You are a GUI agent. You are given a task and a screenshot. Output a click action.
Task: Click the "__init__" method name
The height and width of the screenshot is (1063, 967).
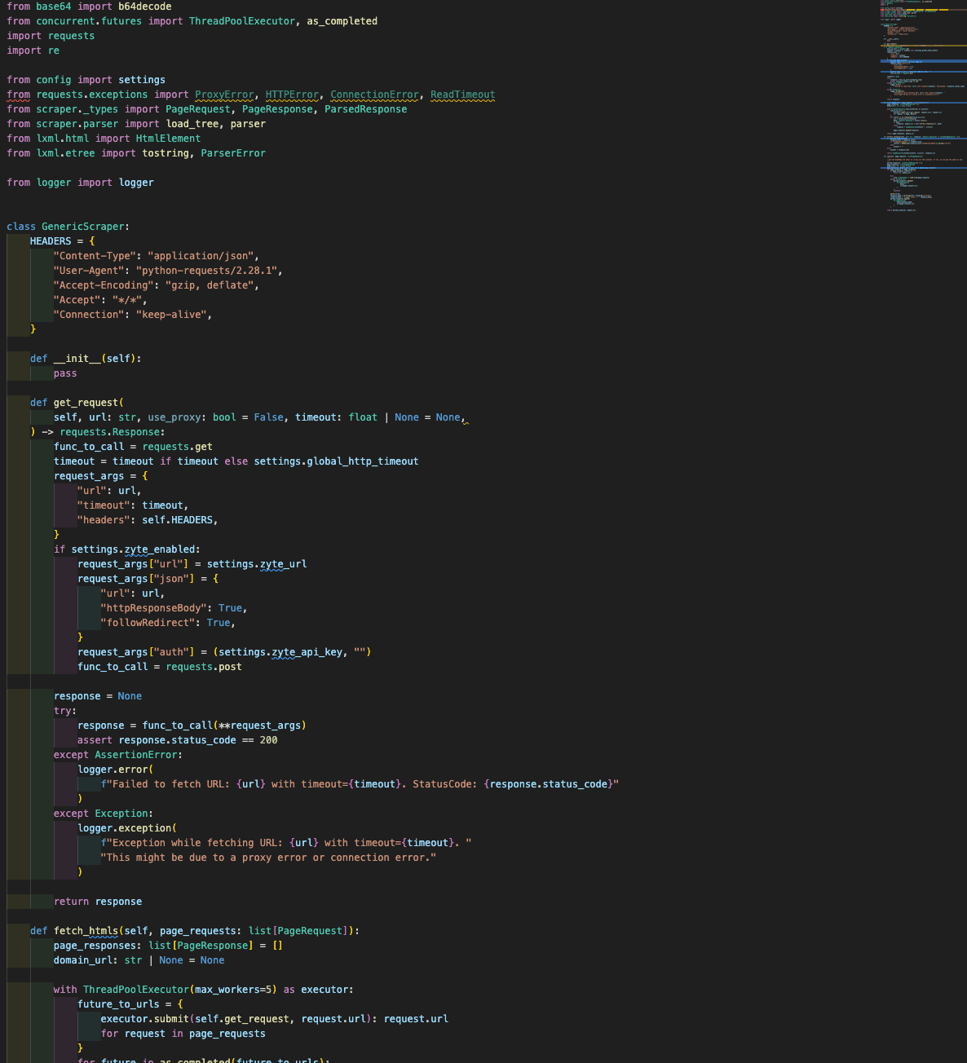tap(77, 359)
